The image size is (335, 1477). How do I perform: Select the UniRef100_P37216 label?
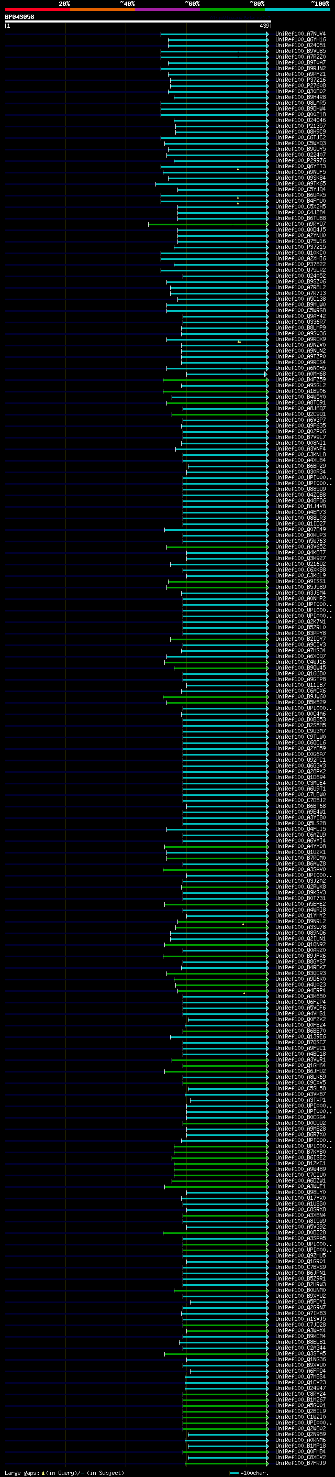pos(300,80)
